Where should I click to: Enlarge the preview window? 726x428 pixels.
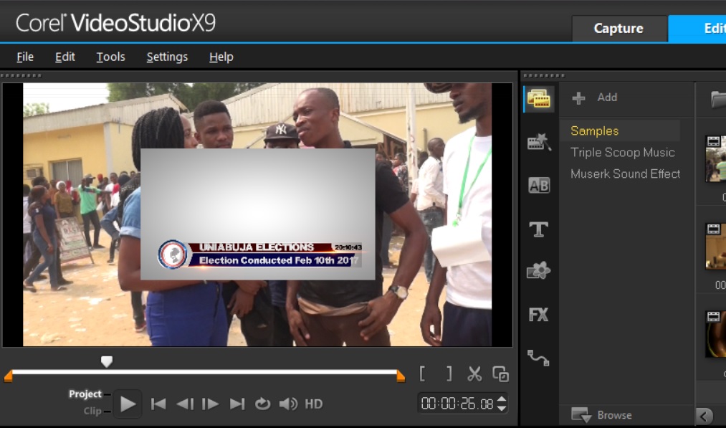pyautogui.click(x=500, y=374)
